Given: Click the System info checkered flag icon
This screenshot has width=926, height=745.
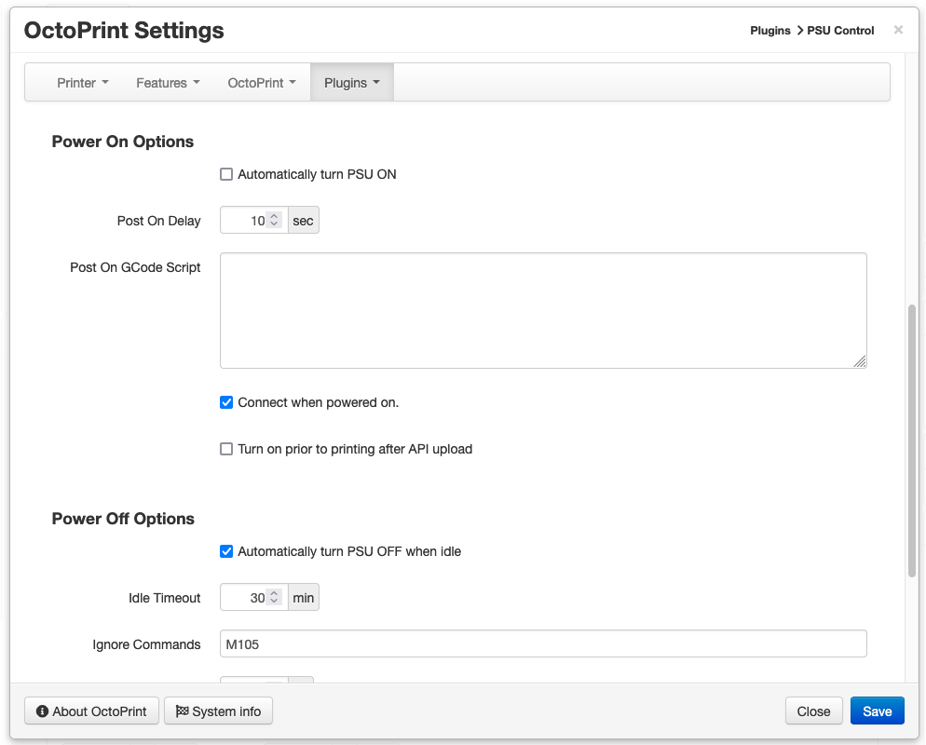Looking at the screenshot, I should (182, 711).
